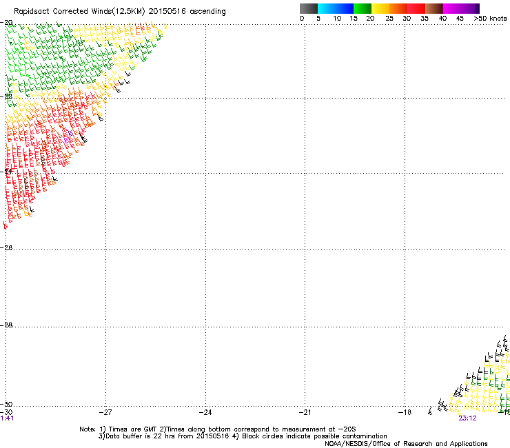Click the latitude label '-26'
510x448 pixels.
pyautogui.click(x=6, y=247)
